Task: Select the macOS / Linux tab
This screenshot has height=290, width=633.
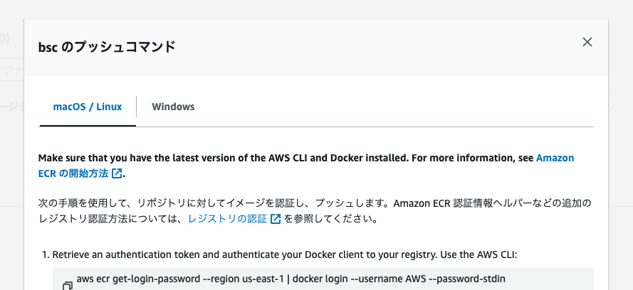Action: [88, 107]
